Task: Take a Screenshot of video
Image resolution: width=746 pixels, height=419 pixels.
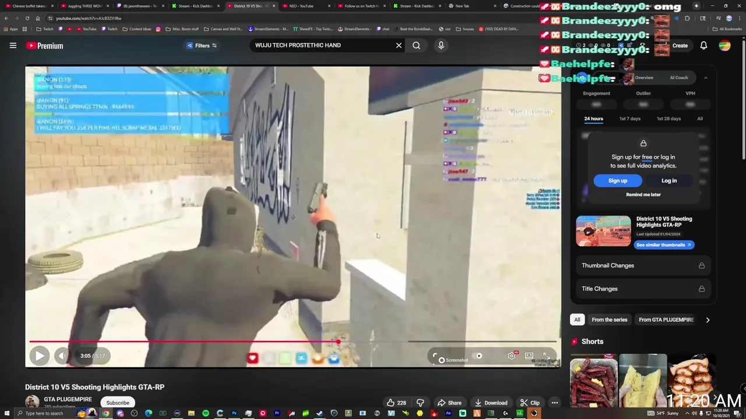Action: pos(453,360)
